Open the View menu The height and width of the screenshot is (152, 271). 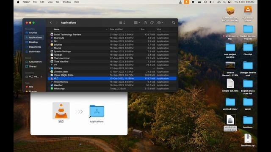50,2
